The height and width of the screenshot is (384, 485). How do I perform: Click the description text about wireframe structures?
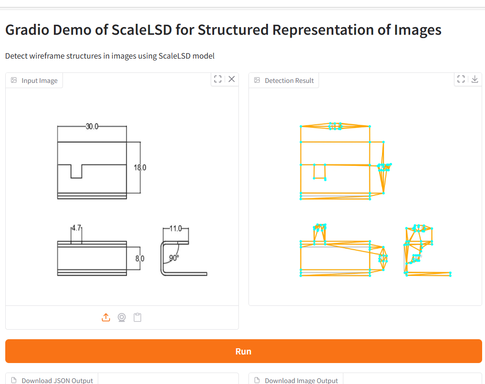pos(110,56)
